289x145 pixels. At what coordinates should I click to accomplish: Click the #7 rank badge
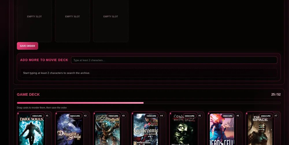click(276, 116)
